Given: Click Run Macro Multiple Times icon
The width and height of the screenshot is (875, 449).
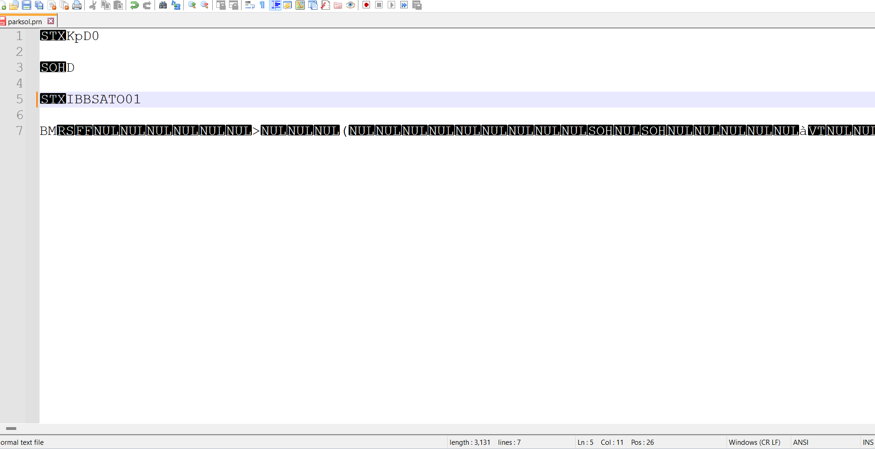Looking at the screenshot, I should click(404, 5).
